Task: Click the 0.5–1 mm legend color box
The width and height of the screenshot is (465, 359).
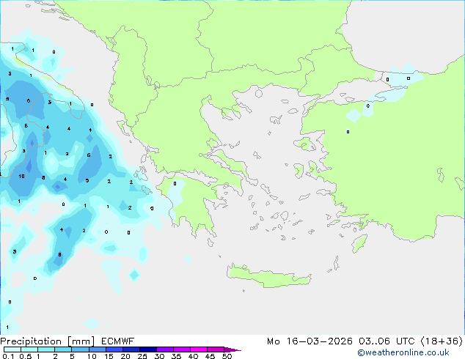Action: point(29,349)
